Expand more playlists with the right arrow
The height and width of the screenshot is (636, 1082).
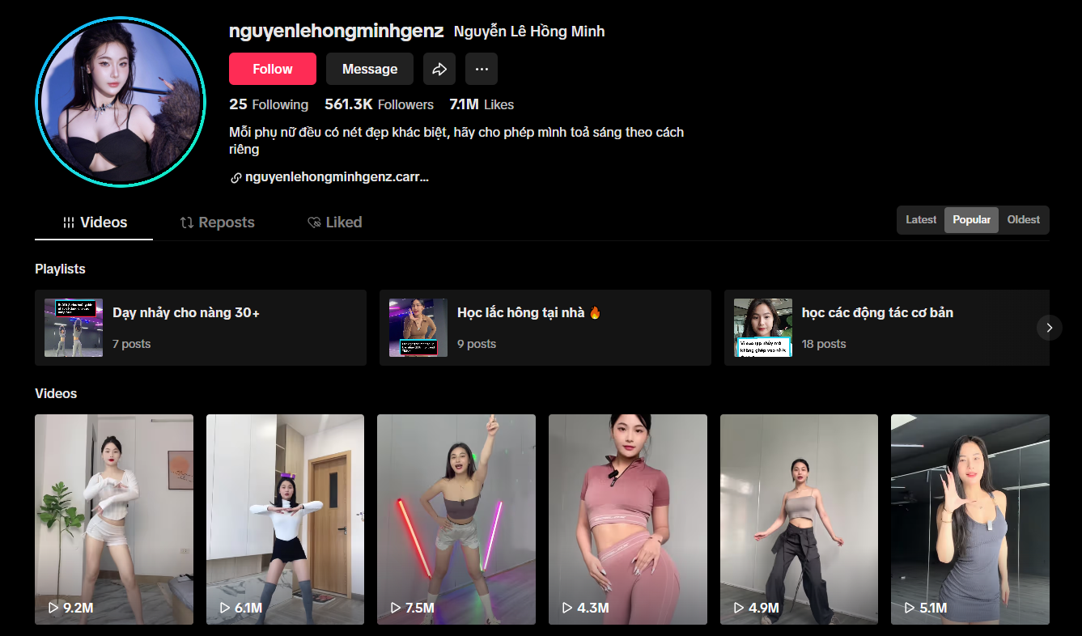coord(1049,328)
